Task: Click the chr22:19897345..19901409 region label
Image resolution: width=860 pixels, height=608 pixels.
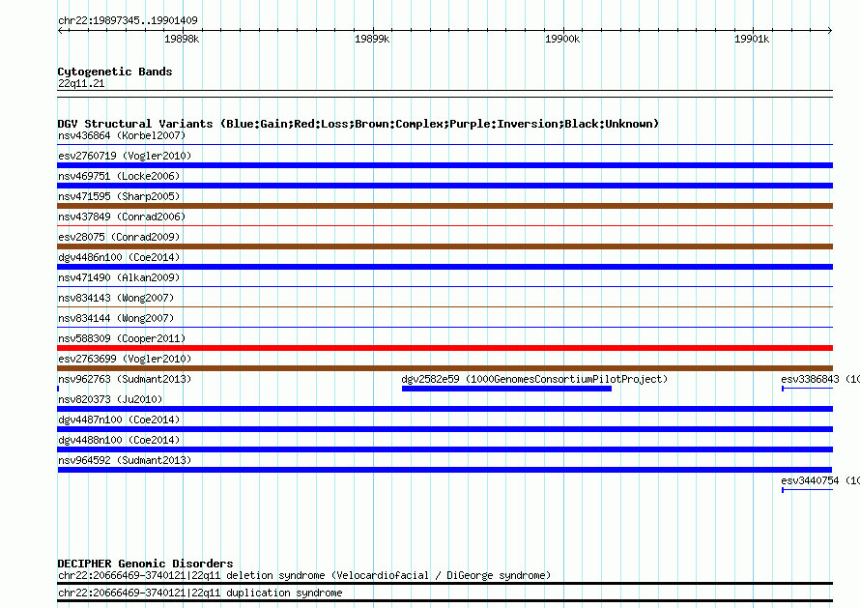Action: pyautogui.click(x=128, y=21)
